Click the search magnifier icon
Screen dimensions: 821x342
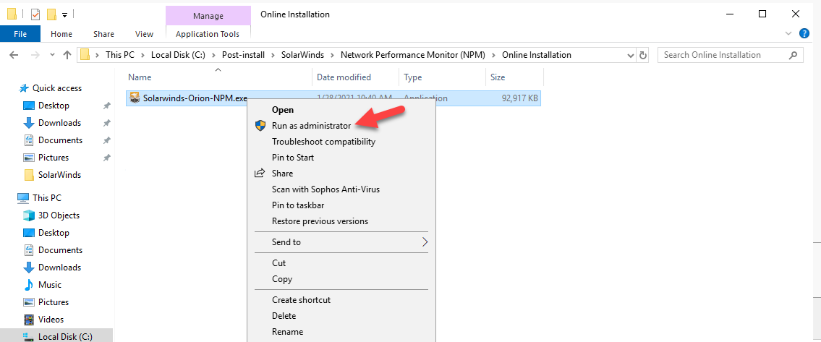click(794, 54)
